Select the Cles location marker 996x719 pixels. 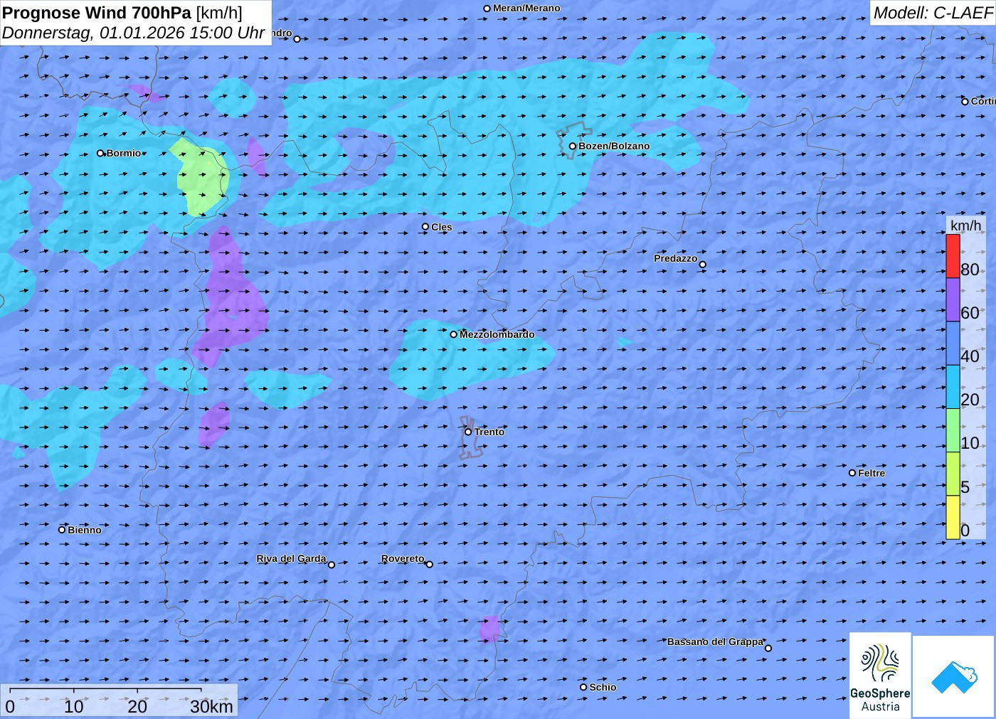pyautogui.click(x=425, y=227)
